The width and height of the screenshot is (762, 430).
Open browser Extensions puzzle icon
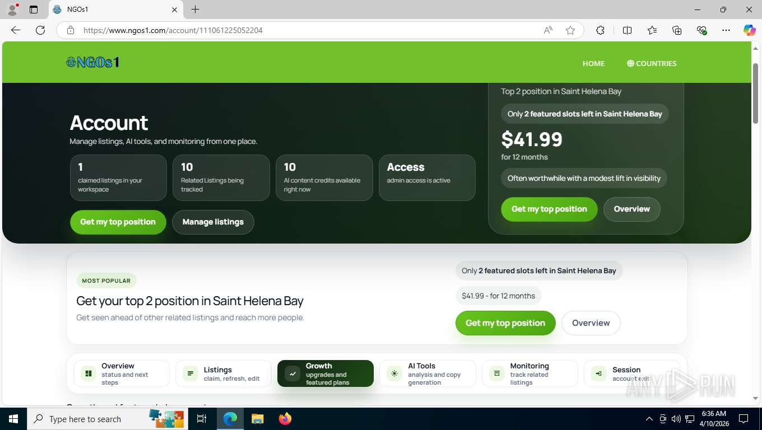[x=600, y=30]
